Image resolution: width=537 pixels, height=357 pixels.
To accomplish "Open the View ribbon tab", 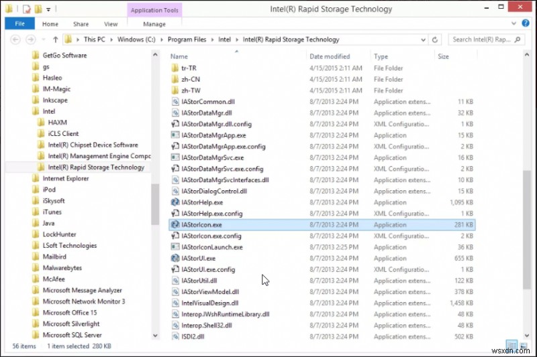I will point(111,24).
